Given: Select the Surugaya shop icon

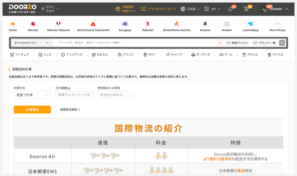Looking at the screenshot, I should point(125,24).
